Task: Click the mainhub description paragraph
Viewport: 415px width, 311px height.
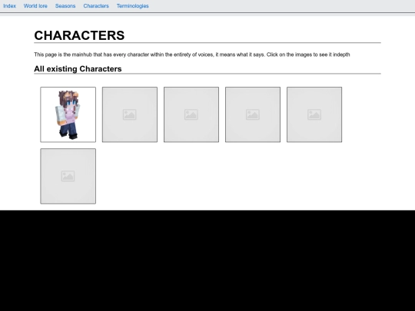Action: pyautogui.click(x=192, y=55)
